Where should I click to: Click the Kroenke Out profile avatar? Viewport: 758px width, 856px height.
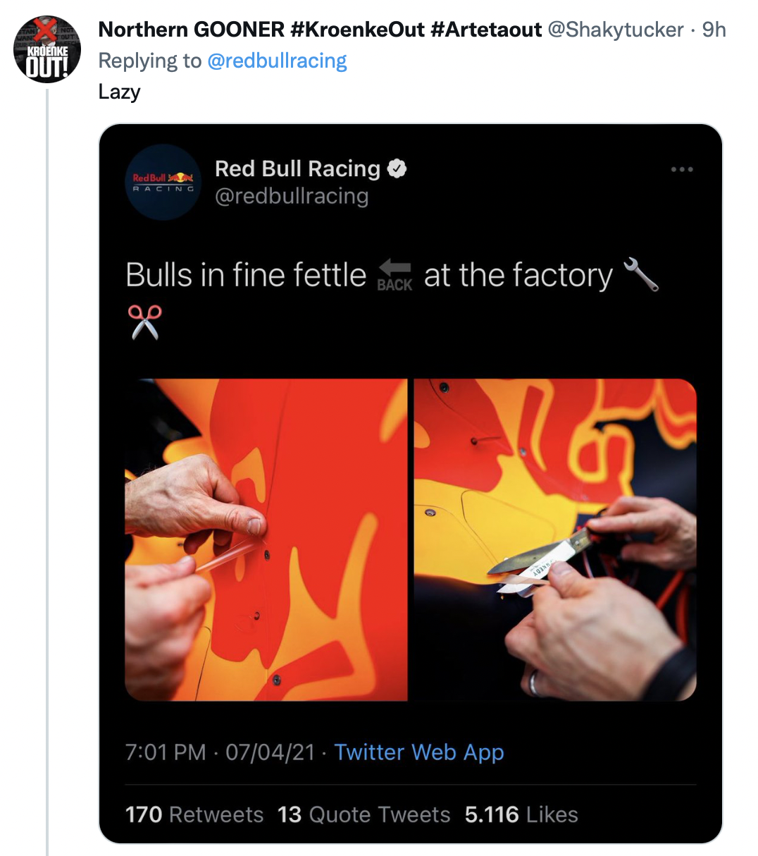[x=47, y=49]
